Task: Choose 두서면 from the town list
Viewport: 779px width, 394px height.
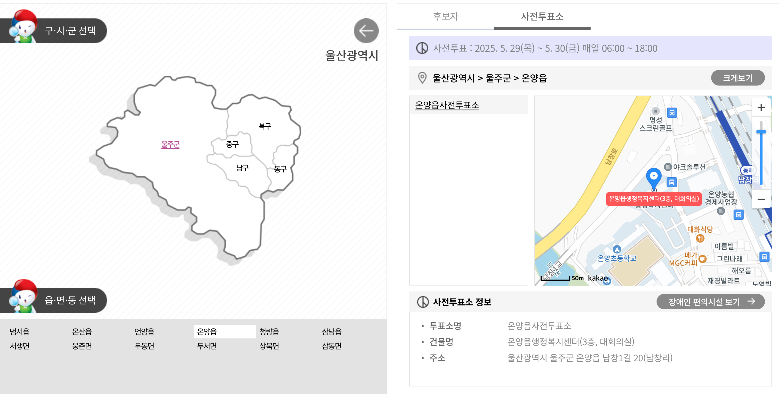Action: click(x=207, y=346)
